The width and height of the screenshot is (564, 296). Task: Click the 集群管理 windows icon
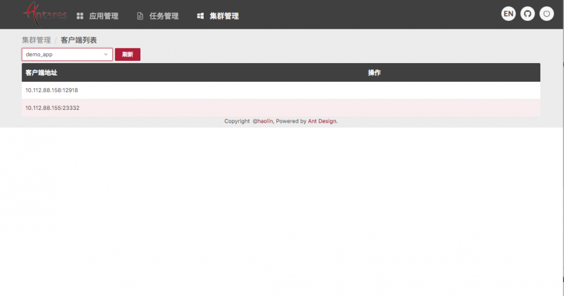[x=200, y=16]
